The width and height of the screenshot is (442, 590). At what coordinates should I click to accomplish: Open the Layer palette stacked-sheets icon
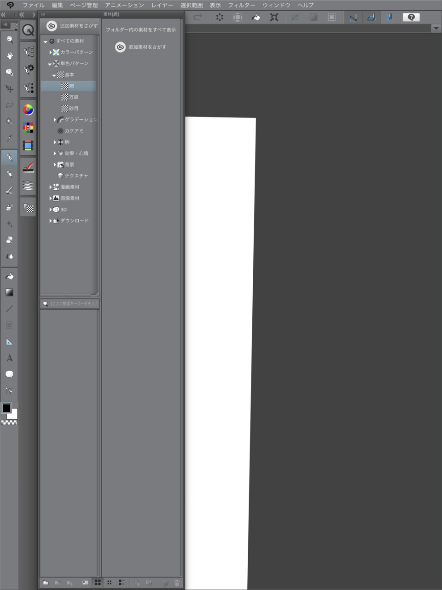28,186
